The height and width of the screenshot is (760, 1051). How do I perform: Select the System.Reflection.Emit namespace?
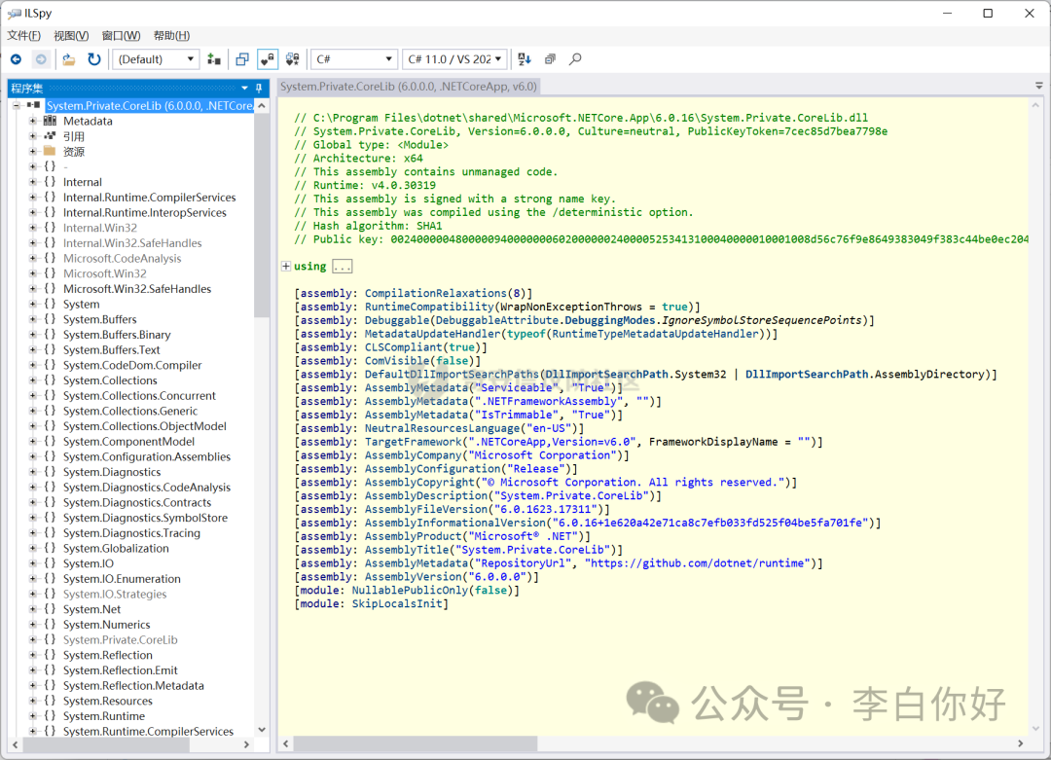click(121, 670)
